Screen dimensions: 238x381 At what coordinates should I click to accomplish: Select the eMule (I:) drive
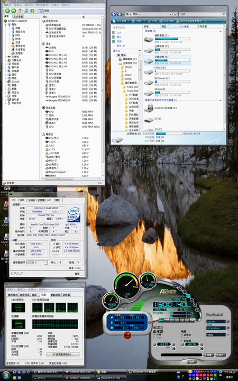pyautogui.click(x=167, y=92)
